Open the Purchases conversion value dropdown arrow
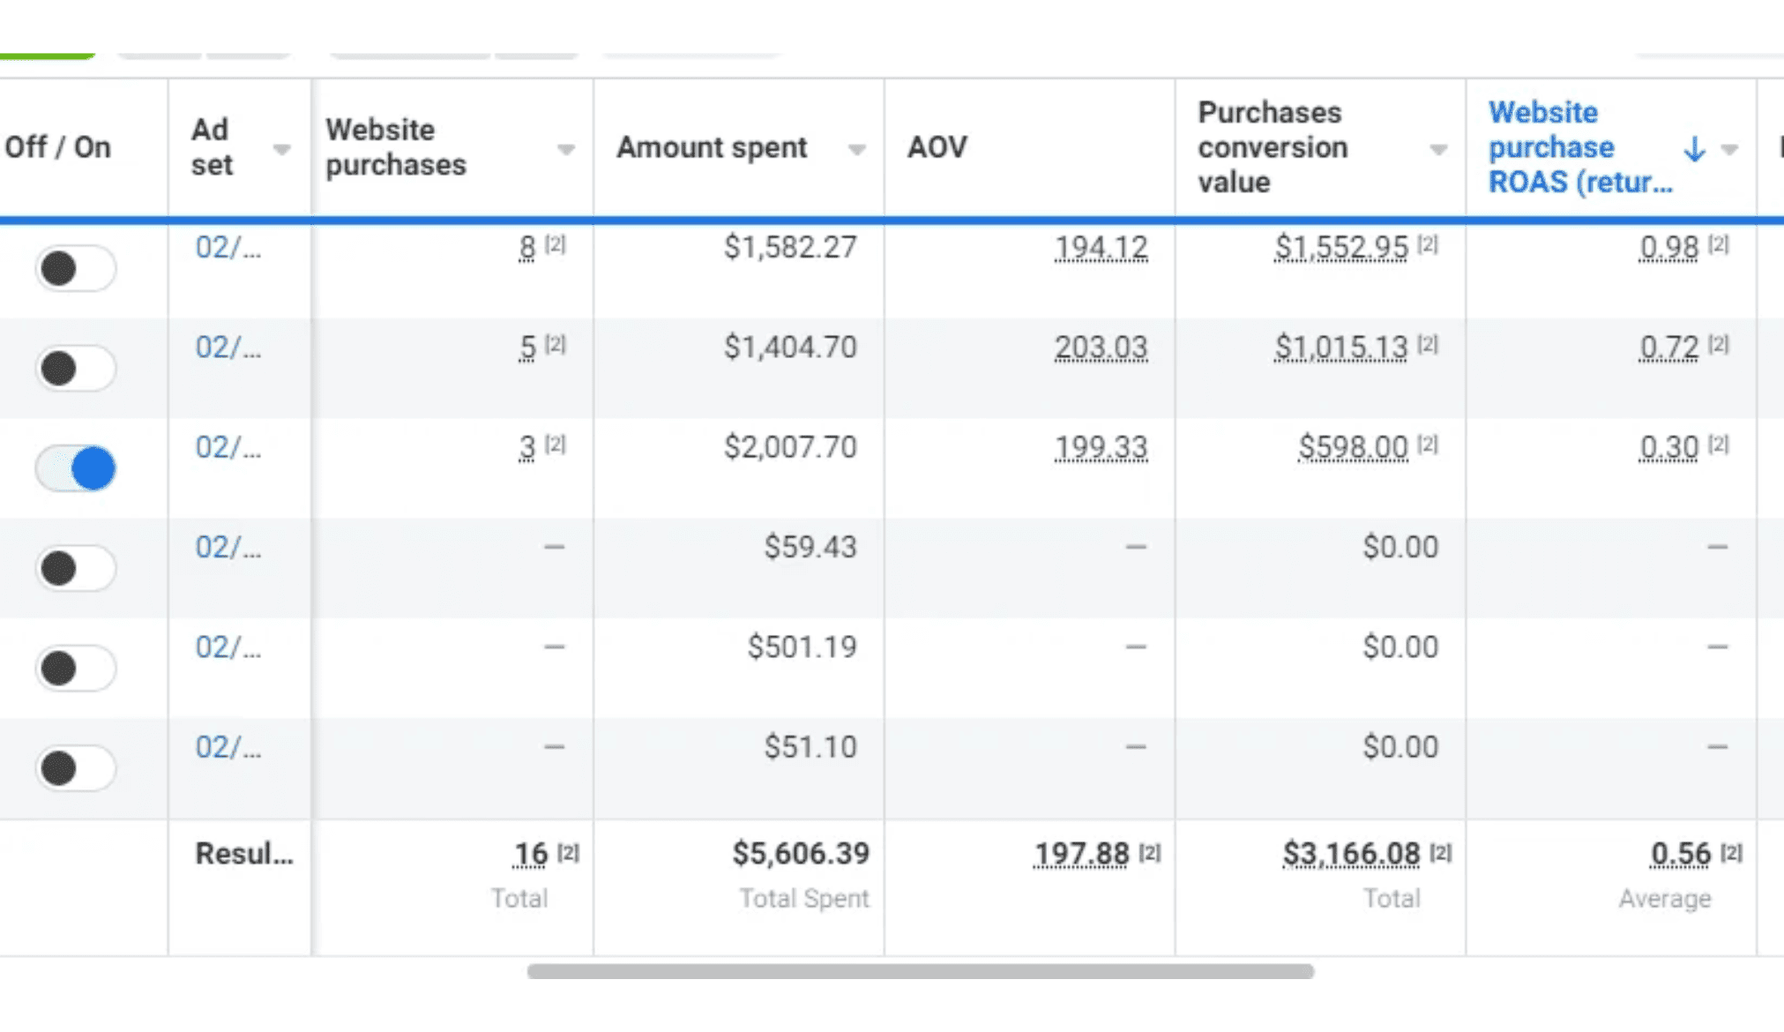Screen dimensions: 1784x1032 1438,149
